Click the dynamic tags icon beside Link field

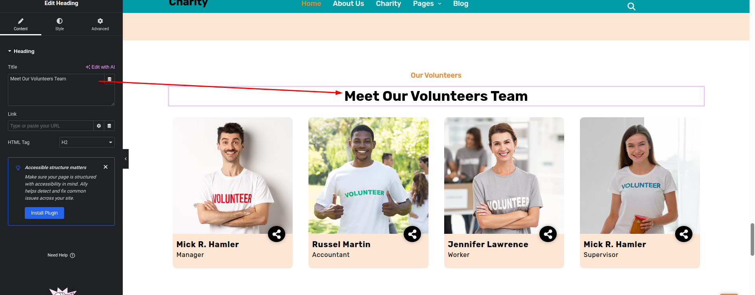(x=109, y=126)
